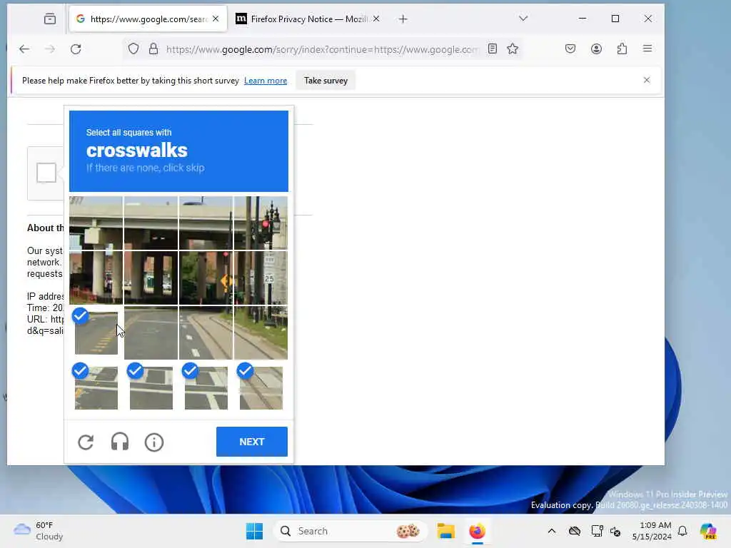This screenshot has height=548, width=731.
Task: Select third-row fourth tile with grass
Action: (261, 333)
